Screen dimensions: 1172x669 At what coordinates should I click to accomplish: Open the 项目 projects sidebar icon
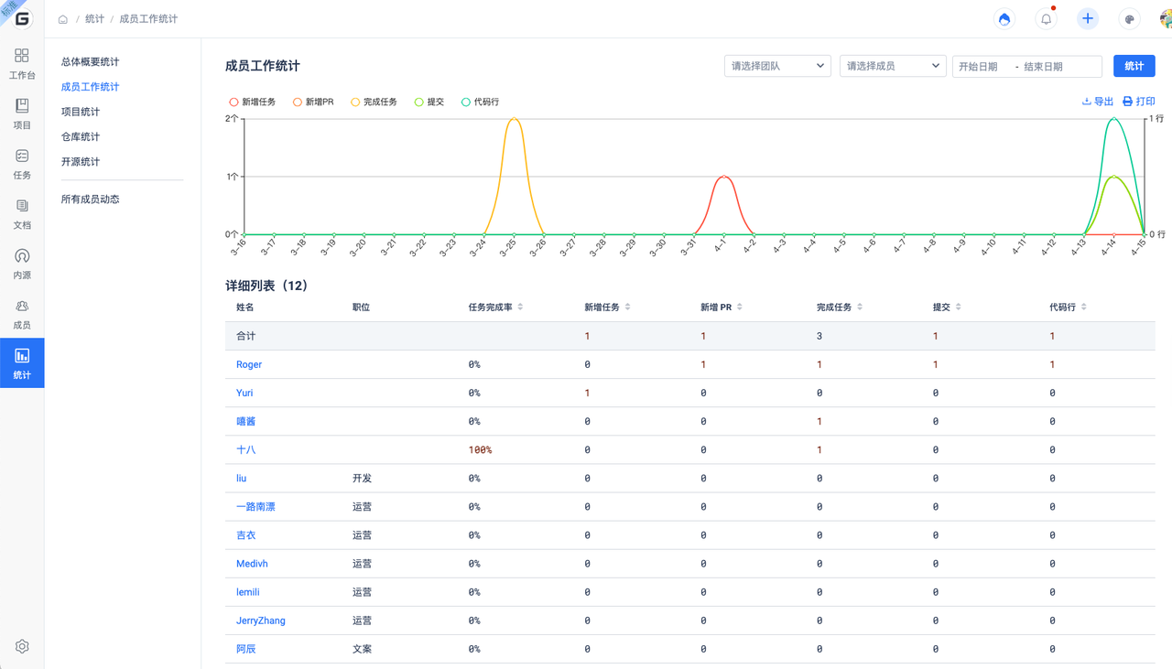[x=22, y=114]
